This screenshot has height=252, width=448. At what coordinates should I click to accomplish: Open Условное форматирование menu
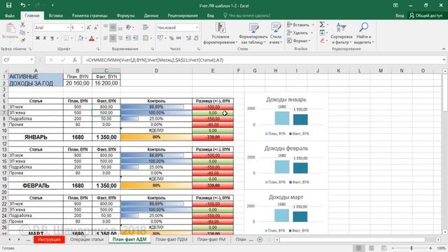(220, 34)
